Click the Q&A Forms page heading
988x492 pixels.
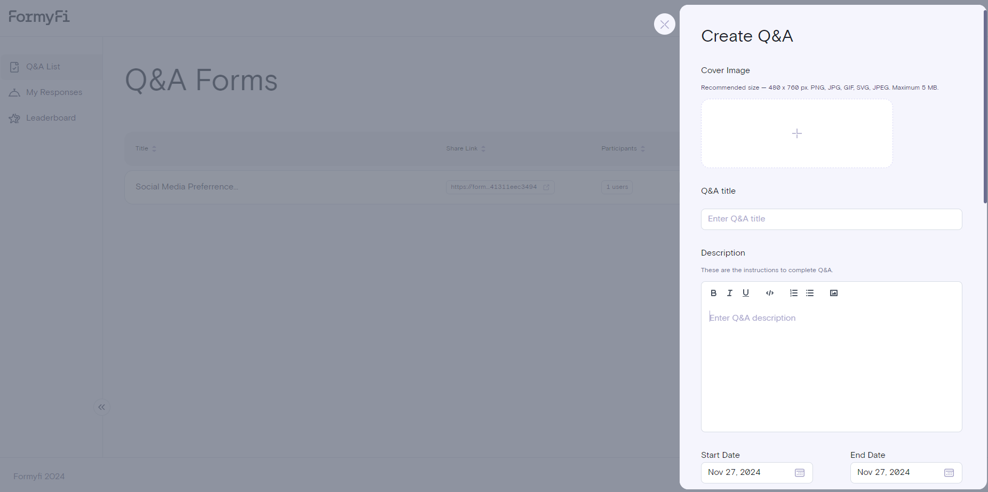201,80
